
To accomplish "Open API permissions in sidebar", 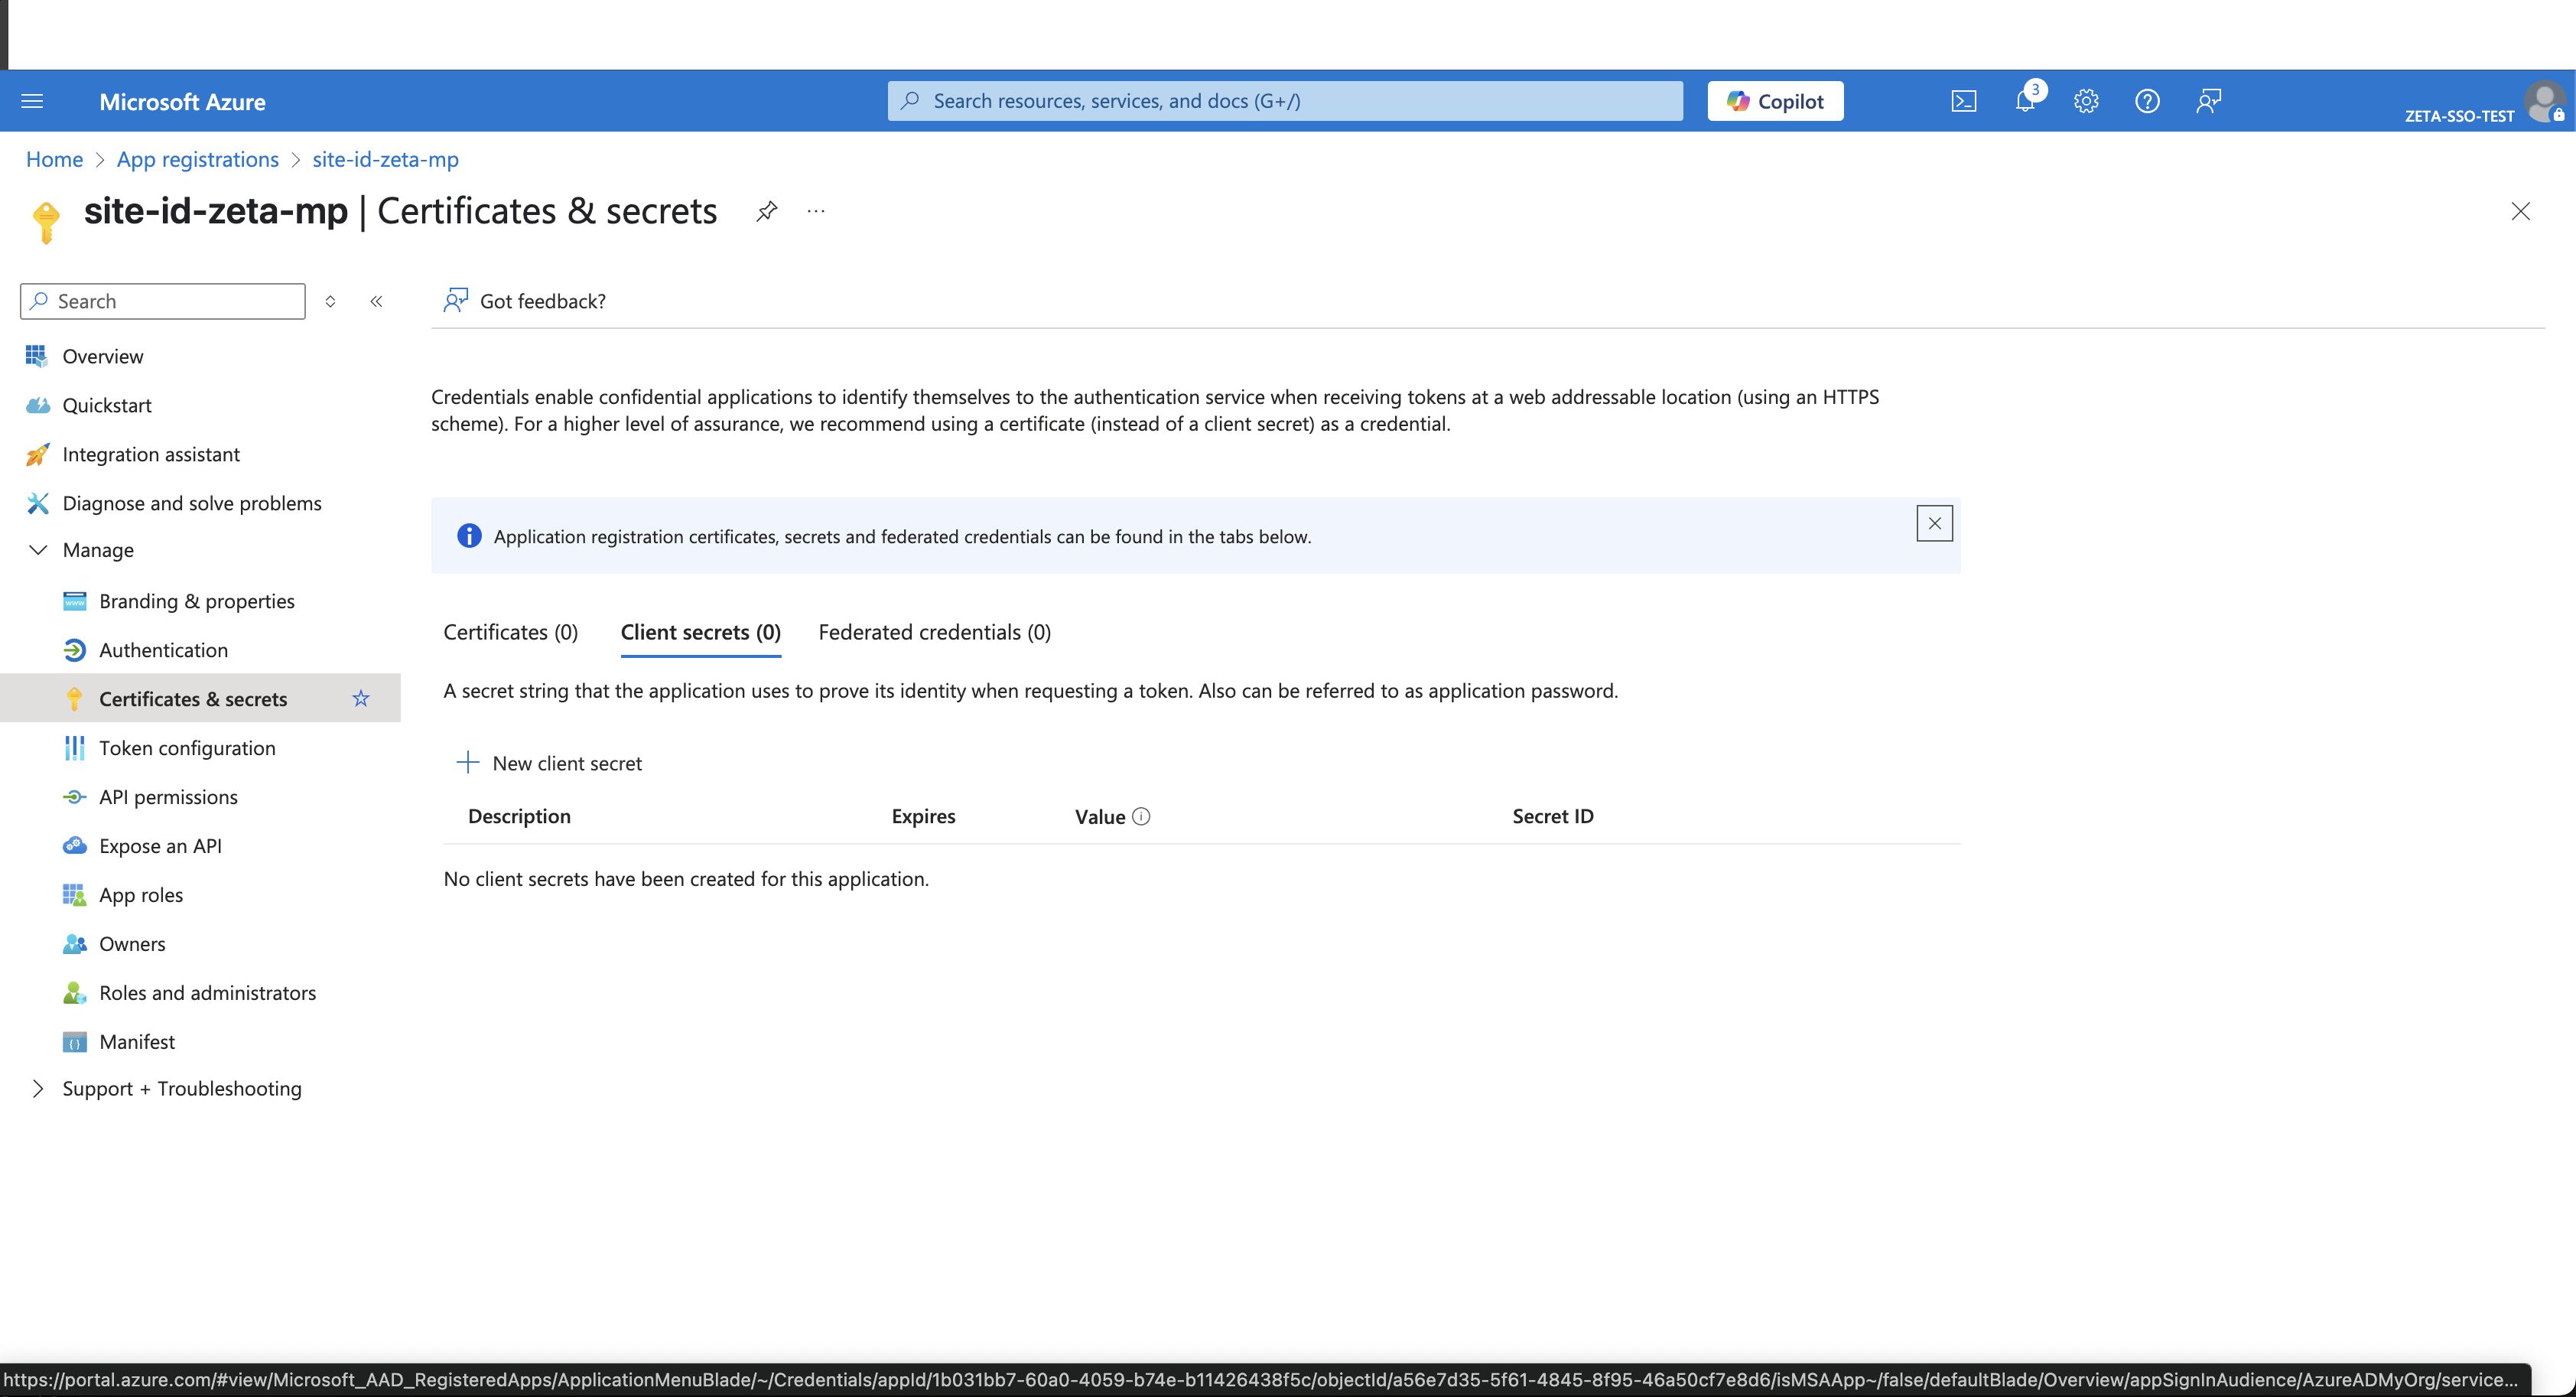I will click(x=168, y=797).
